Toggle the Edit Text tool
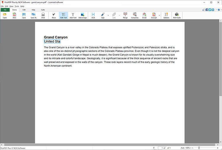 [63, 15]
